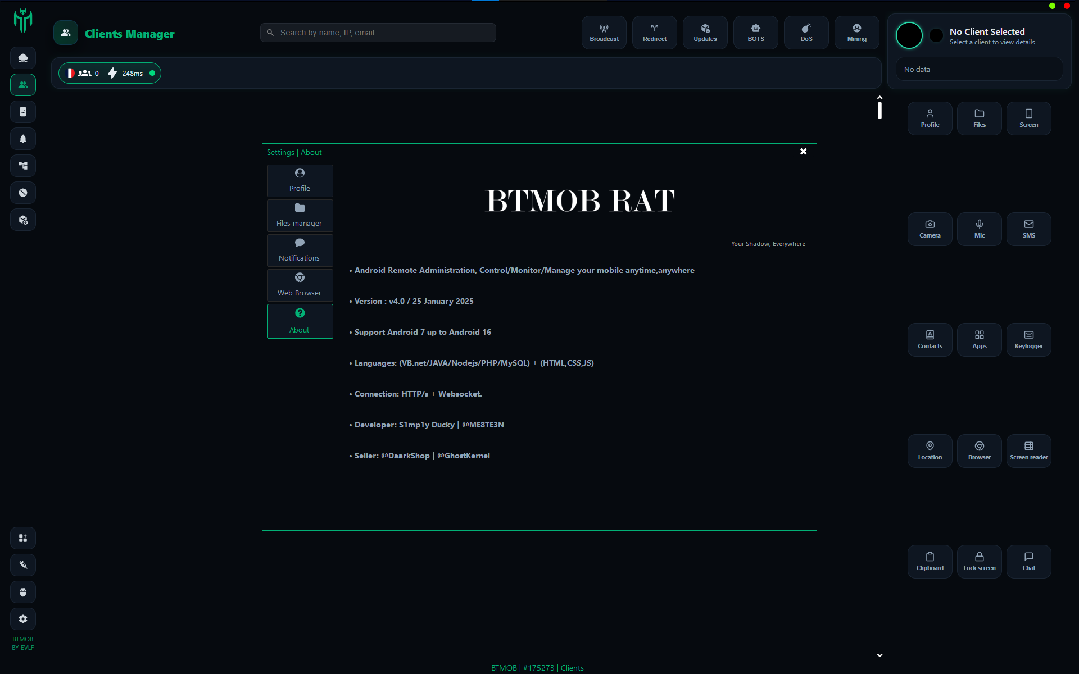Select the Web Browser settings tab
Screen dimensions: 1079x674
[300, 285]
